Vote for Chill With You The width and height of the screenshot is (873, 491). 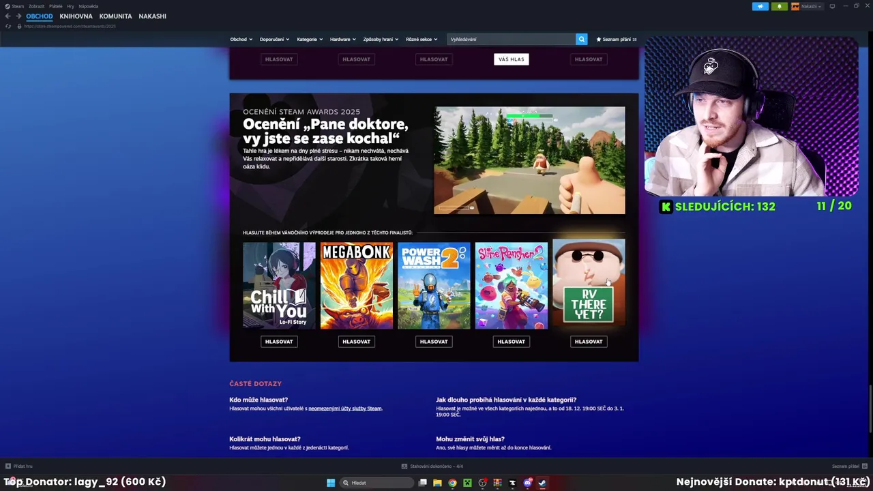click(x=279, y=342)
